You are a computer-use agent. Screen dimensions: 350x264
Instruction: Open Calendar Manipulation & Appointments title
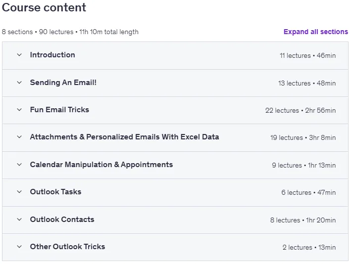[101, 165]
